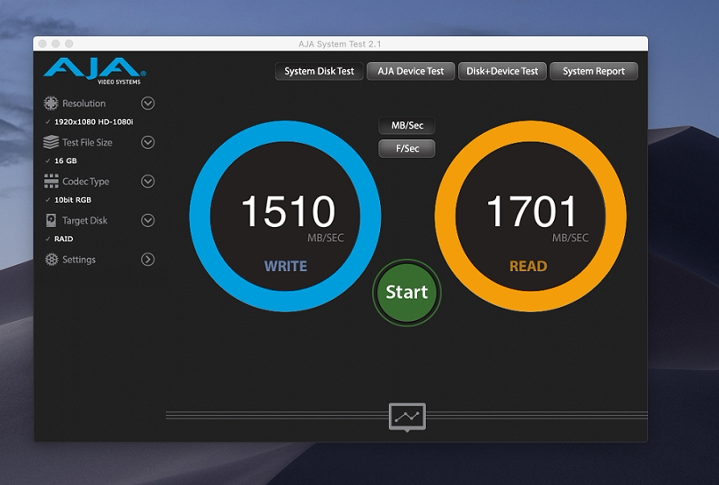Click the WRITE gauge label

point(285,266)
